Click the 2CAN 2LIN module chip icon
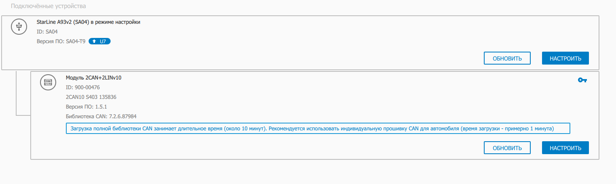 pyautogui.click(x=46, y=82)
